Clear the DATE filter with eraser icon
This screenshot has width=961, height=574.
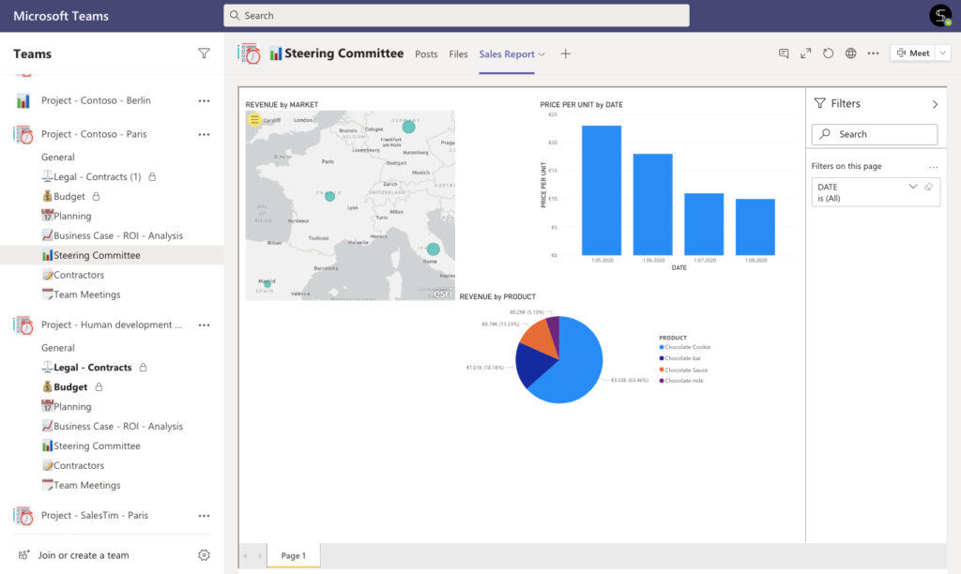[x=928, y=187]
